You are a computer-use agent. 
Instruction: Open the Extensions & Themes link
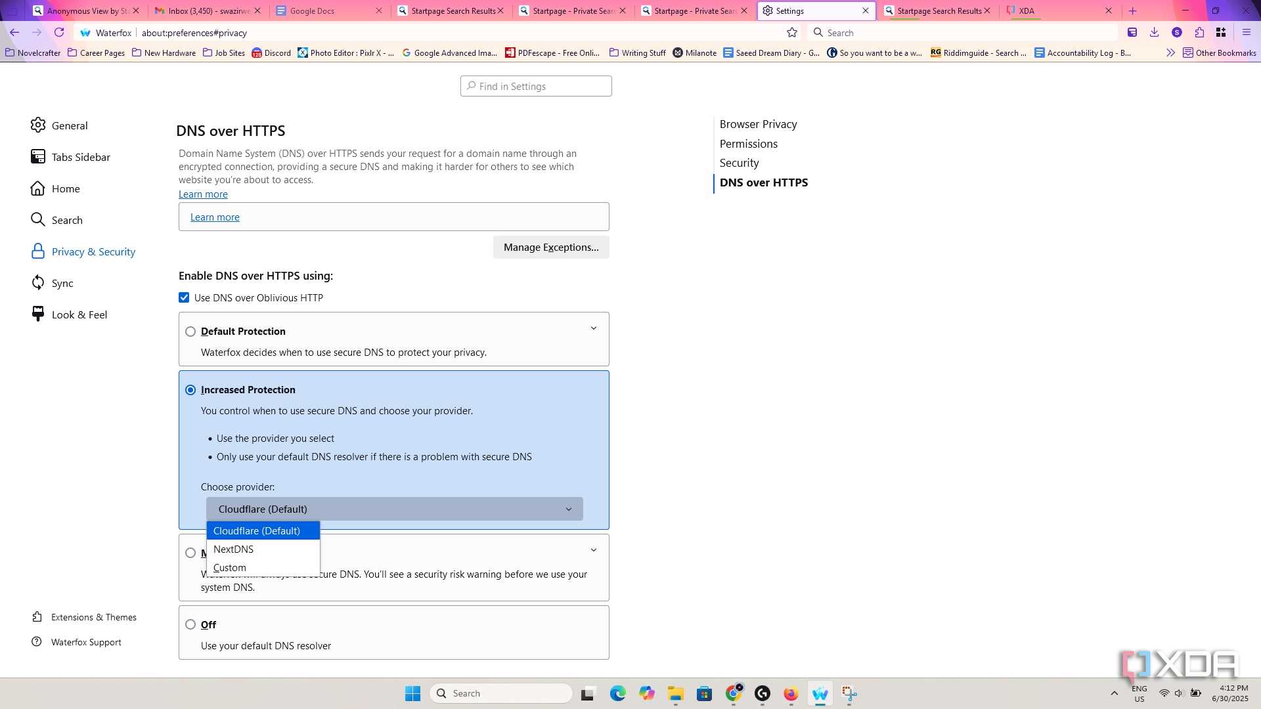[84, 617]
